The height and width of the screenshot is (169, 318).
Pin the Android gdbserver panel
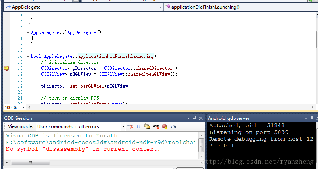tap(312, 118)
